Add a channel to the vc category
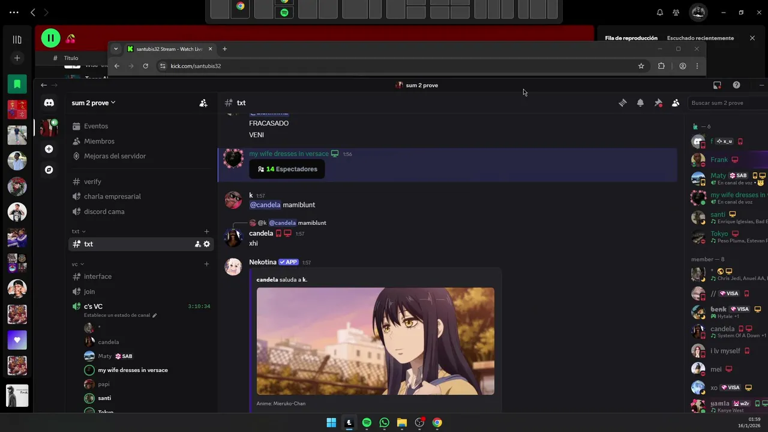Screen dimensions: 768x432 [x=206, y=264]
